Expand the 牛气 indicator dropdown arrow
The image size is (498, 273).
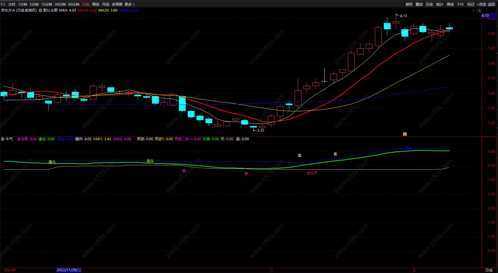pyautogui.click(x=3, y=139)
